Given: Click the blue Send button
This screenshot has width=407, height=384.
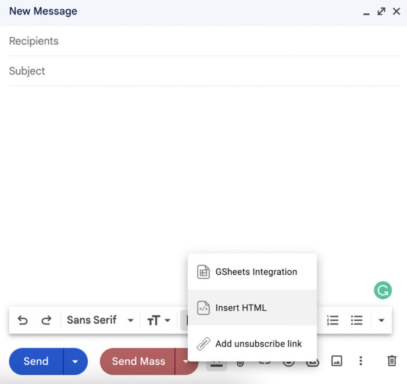Looking at the screenshot, I should pos(36,361).
